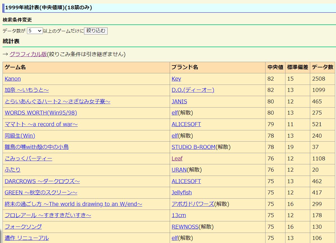Open the 雛鳥の囀with殻の中の小鳥 game link

[x=37, y=147]
